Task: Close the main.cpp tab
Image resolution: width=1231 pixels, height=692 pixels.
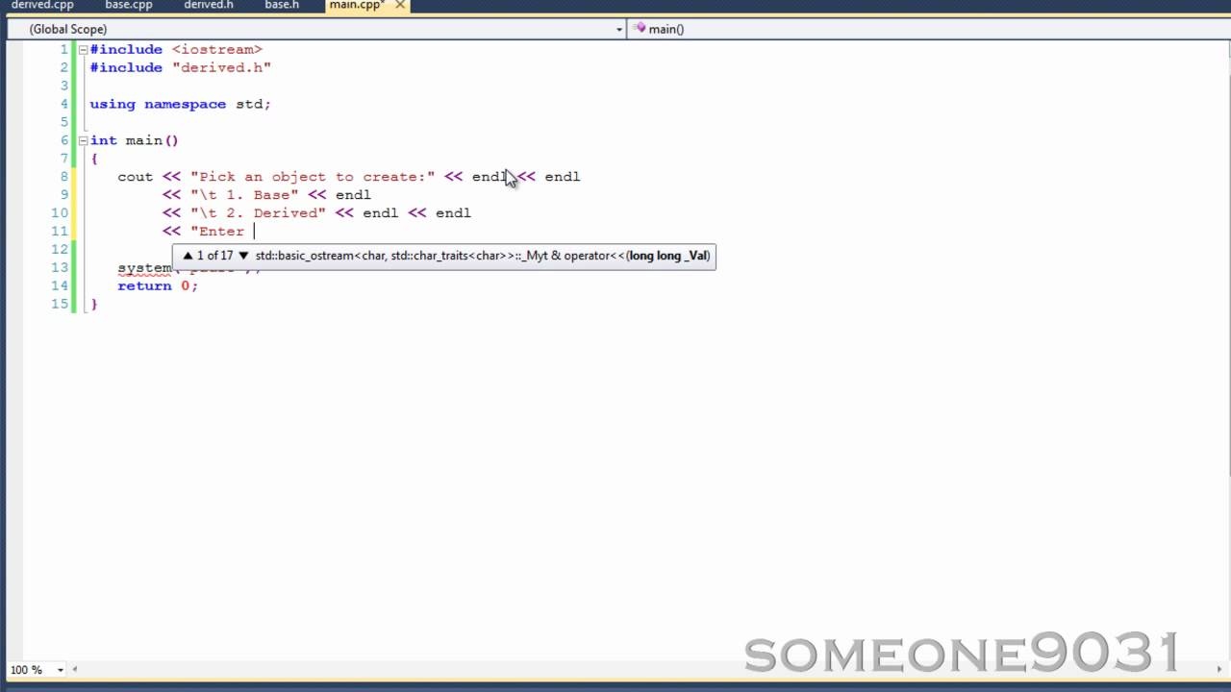Action: [400, 5]
